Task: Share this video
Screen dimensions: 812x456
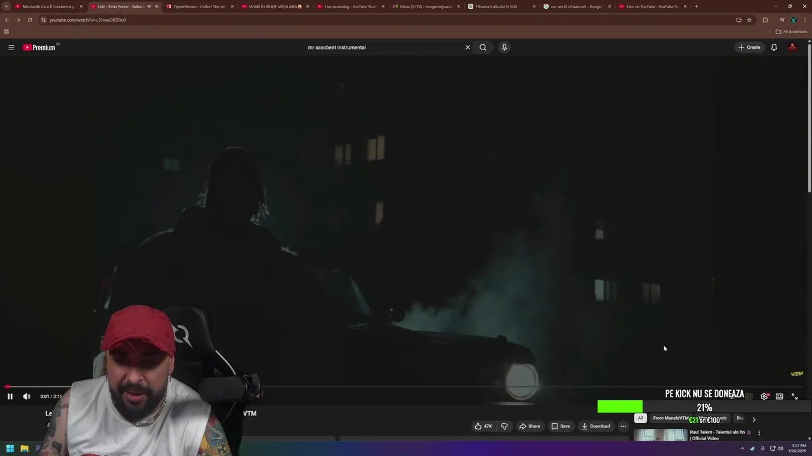Action: (x=530, y=426)
